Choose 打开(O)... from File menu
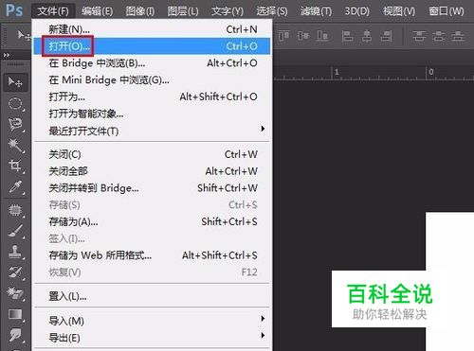Image resolution: width=474 pixels, height=351 pixels. click(x=152, y=46)
